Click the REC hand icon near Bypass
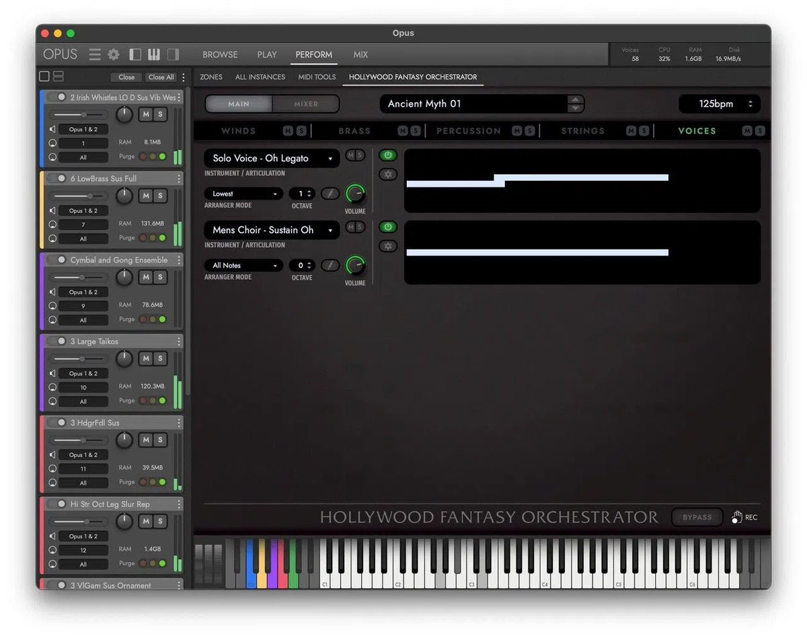Image resolution: width=807 pixels, height=637 pixels. coord(736,517)
